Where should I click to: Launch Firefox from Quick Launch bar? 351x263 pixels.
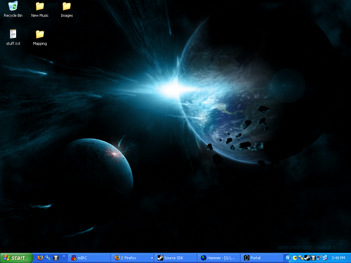[x=40, y=258]
